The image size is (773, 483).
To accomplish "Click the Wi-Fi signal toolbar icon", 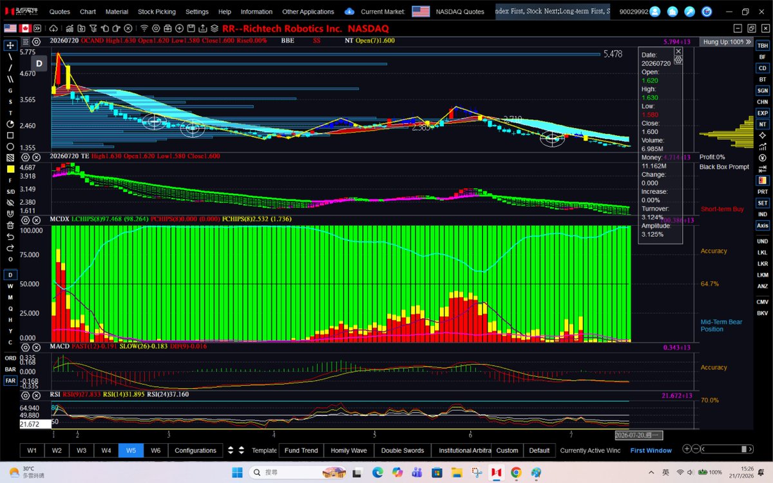I will click(144, 28).
